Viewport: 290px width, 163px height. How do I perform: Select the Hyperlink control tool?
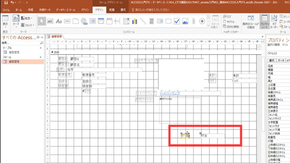84,21
